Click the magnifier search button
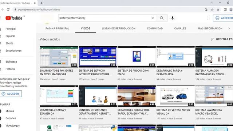Image resolution: width=233 pixels, height=131 pixels. coord(162,18)
